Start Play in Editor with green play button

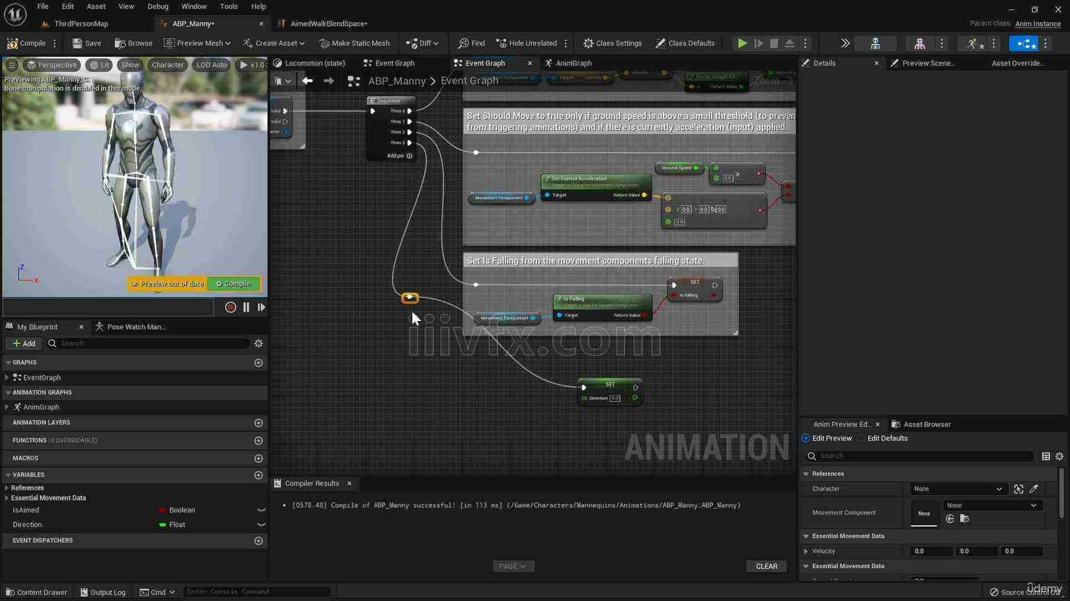point(742,43)
